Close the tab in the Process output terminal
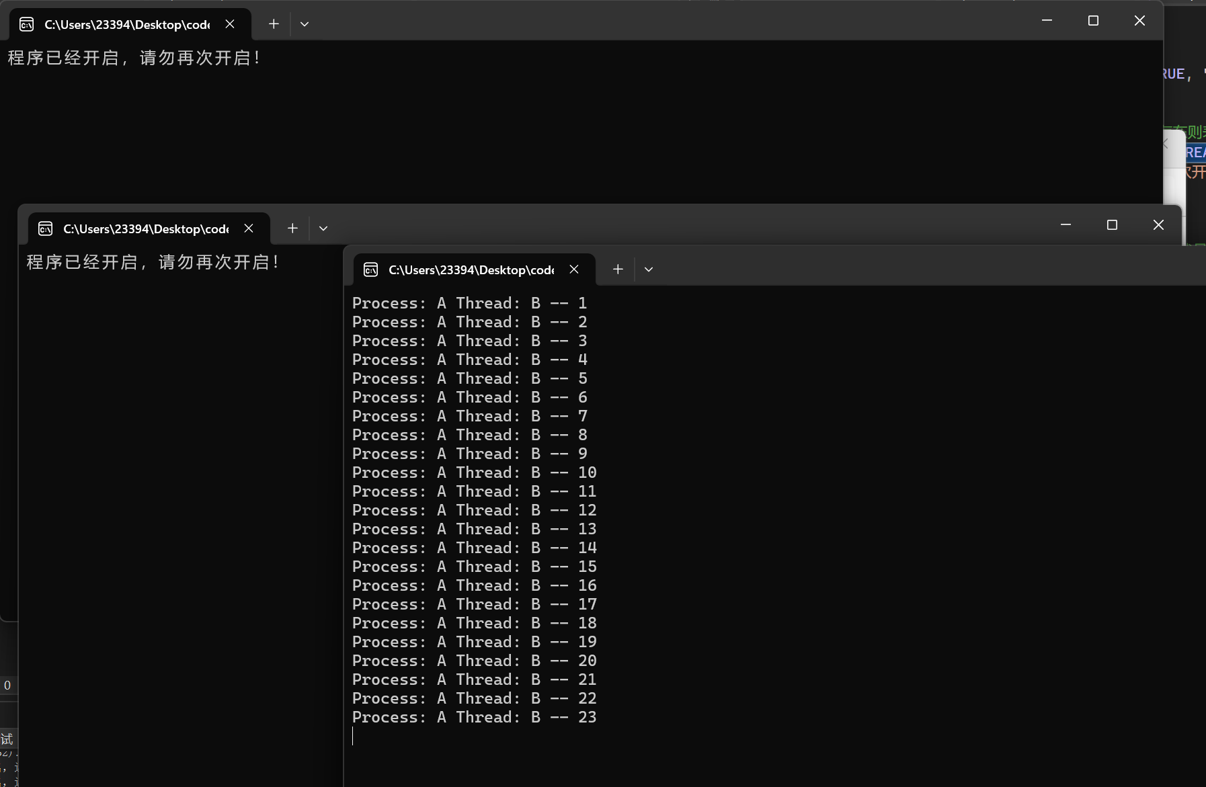This screenshot has width=1206, height=787. click(x=574, y=270)
